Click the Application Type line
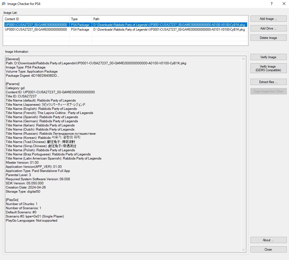 38,171
